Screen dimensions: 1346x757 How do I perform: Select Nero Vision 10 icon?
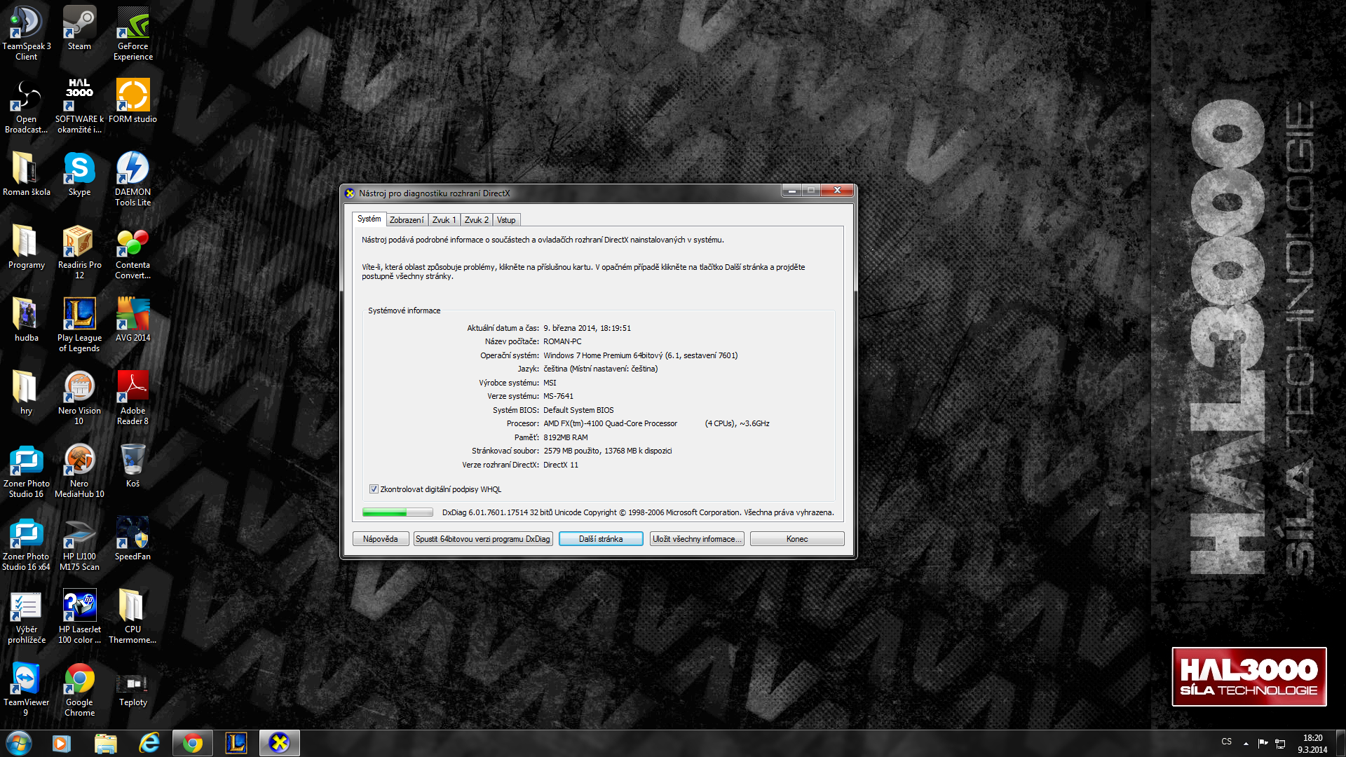point(79,397)
